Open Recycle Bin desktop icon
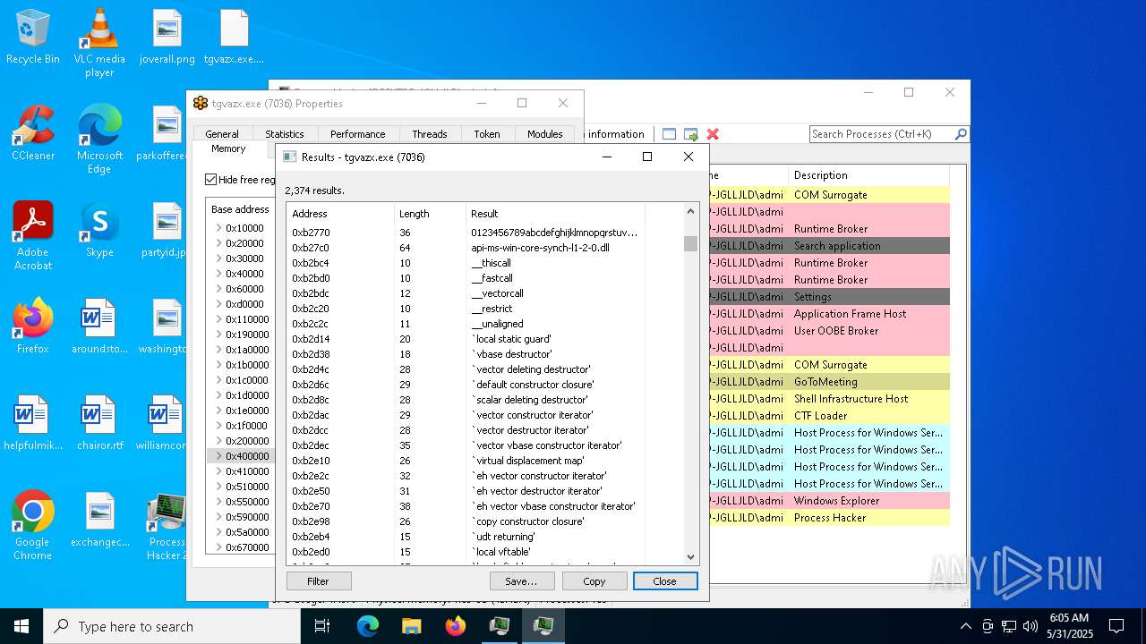 click(x=33, y=38)
